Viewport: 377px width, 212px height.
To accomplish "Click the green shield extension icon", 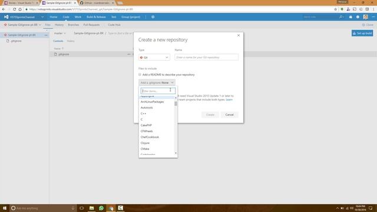I will [342, 9].
